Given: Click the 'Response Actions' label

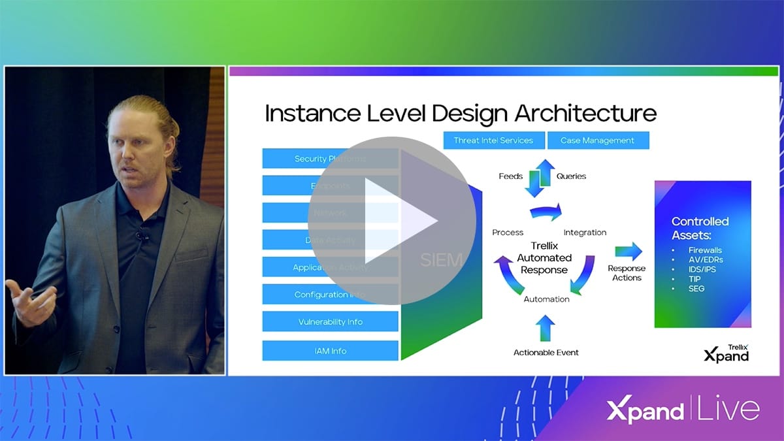Looking at the screenshot, I should pyautogui.click(x=627, y=273).
